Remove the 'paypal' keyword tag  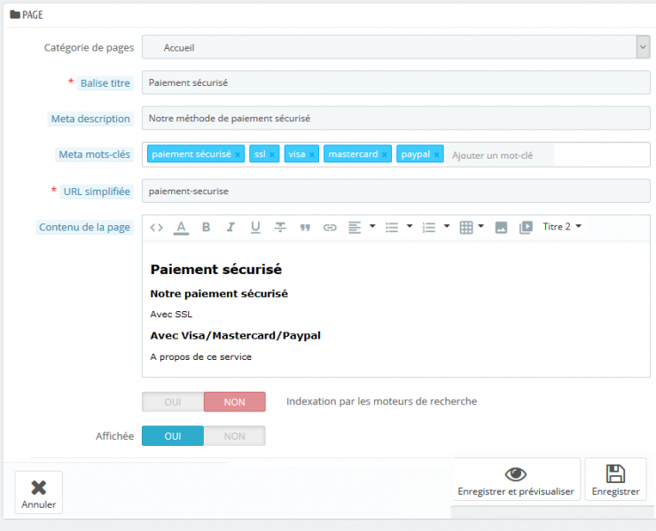click(x=436, y=155)
